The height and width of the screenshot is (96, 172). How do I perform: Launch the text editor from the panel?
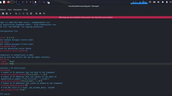[x=4, y=2]
